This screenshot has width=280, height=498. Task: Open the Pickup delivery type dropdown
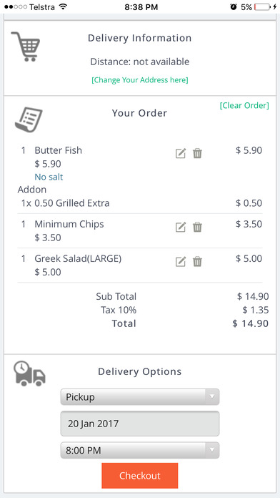pyautogui.click(x=140, y=397)
